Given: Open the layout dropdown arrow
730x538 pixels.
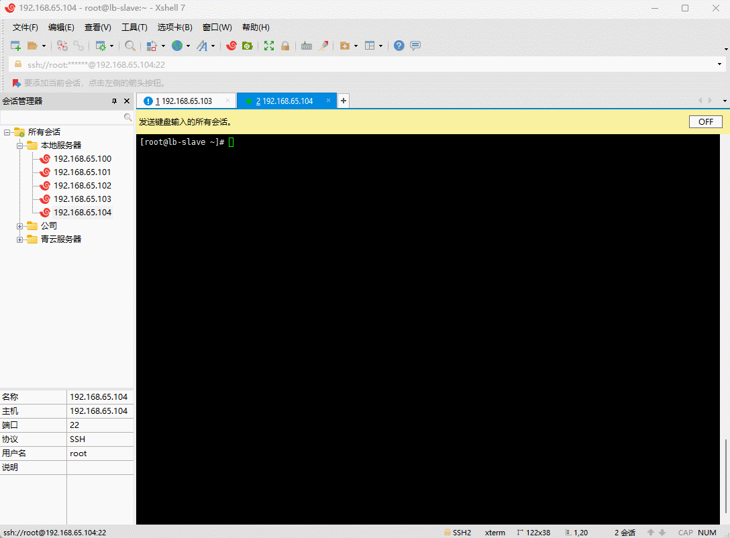Looking at the screenshot, I should tap(381, 46).
